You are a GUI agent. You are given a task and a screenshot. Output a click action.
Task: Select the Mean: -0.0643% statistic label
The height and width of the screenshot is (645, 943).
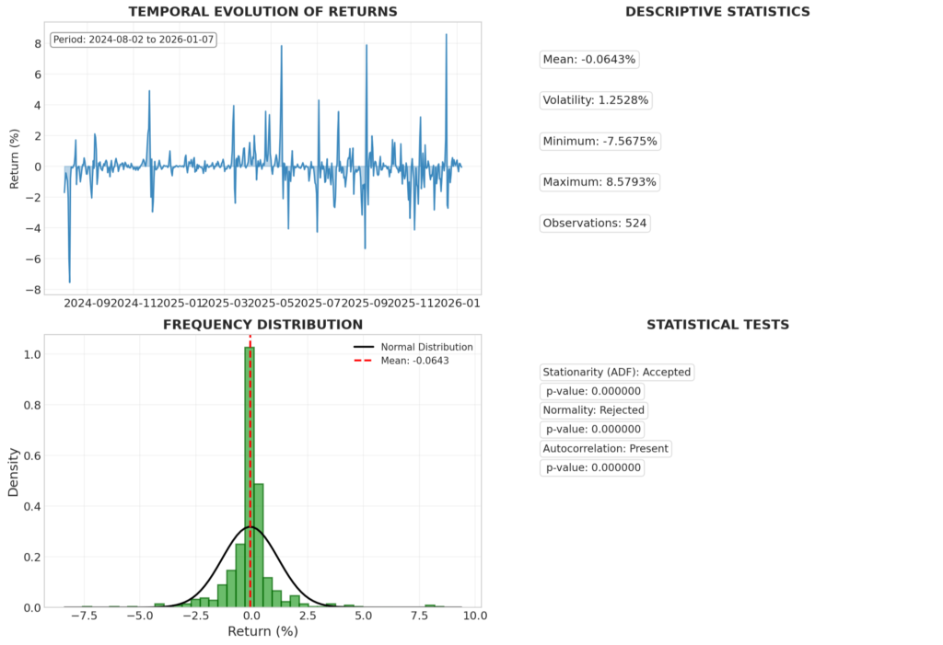(x=589, y=60)
